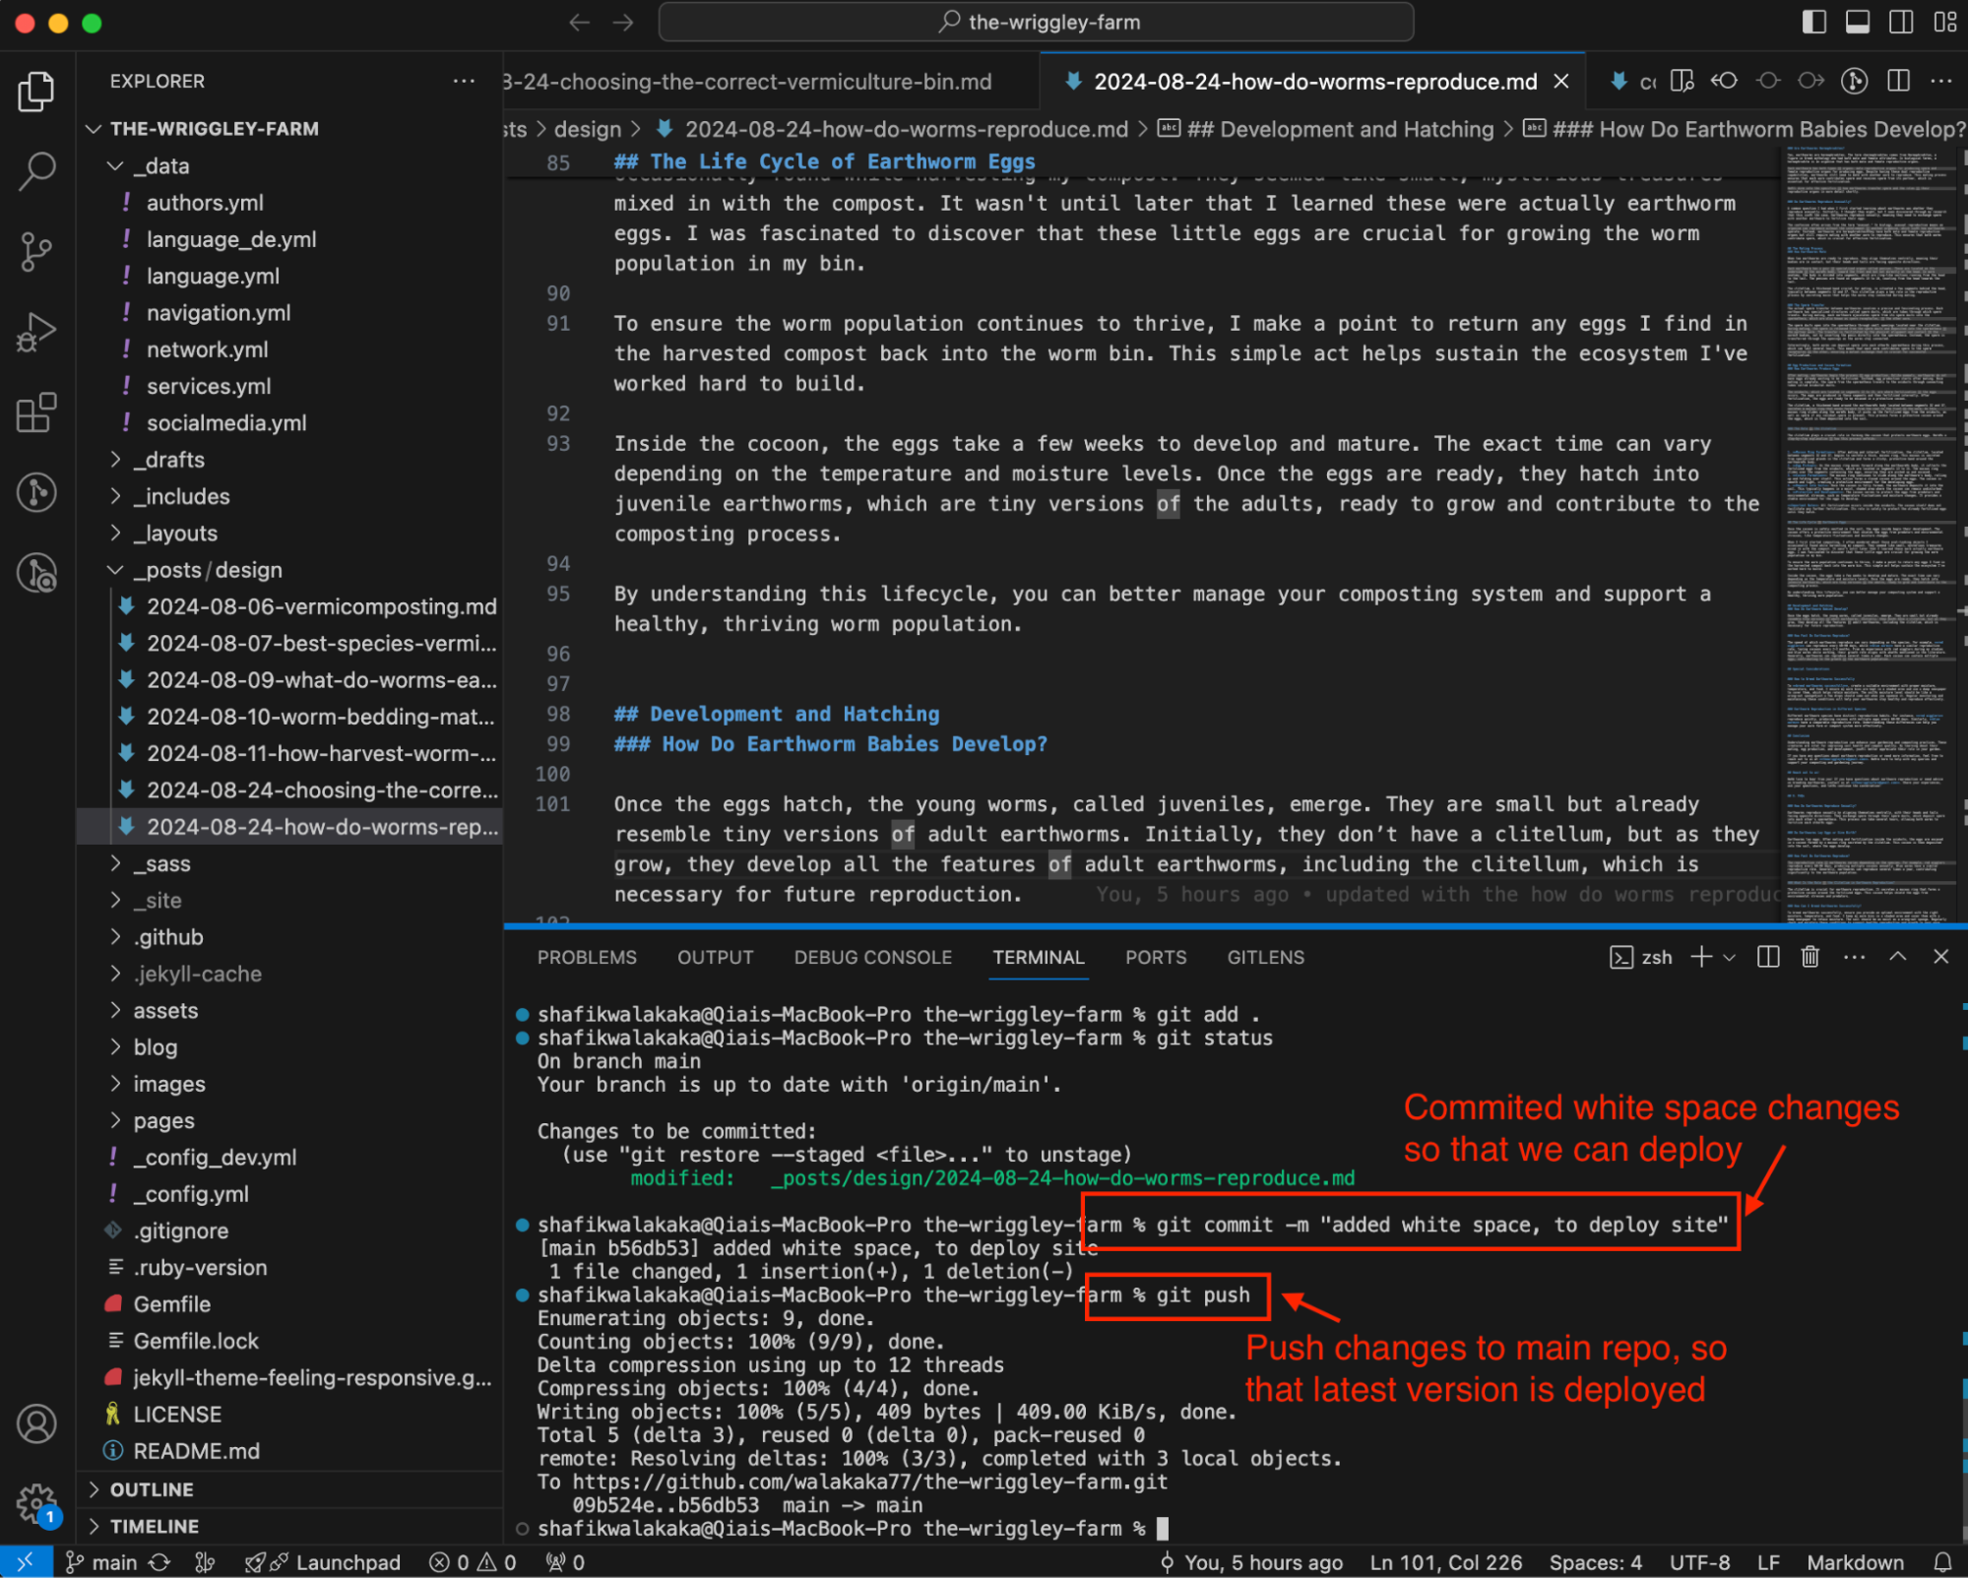Viewport: 1968px width, 1578px height.
Task: Split the editor to the right
Action: point(1898,81)
